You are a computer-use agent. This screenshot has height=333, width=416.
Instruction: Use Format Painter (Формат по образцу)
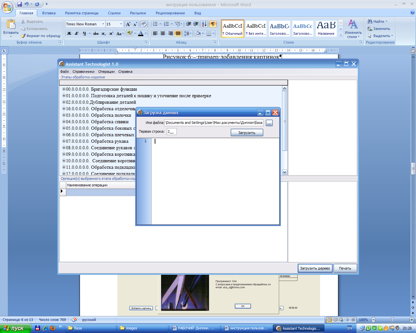[41, 36]
